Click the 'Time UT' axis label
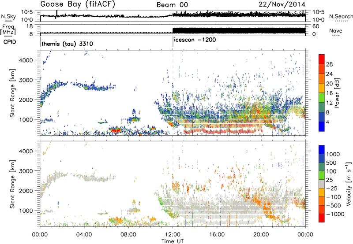Image resolution: width=353 pixels, height=244 pixels. pos(173,241)
